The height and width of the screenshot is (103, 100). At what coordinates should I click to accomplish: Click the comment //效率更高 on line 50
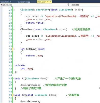(x=73, y=95)
